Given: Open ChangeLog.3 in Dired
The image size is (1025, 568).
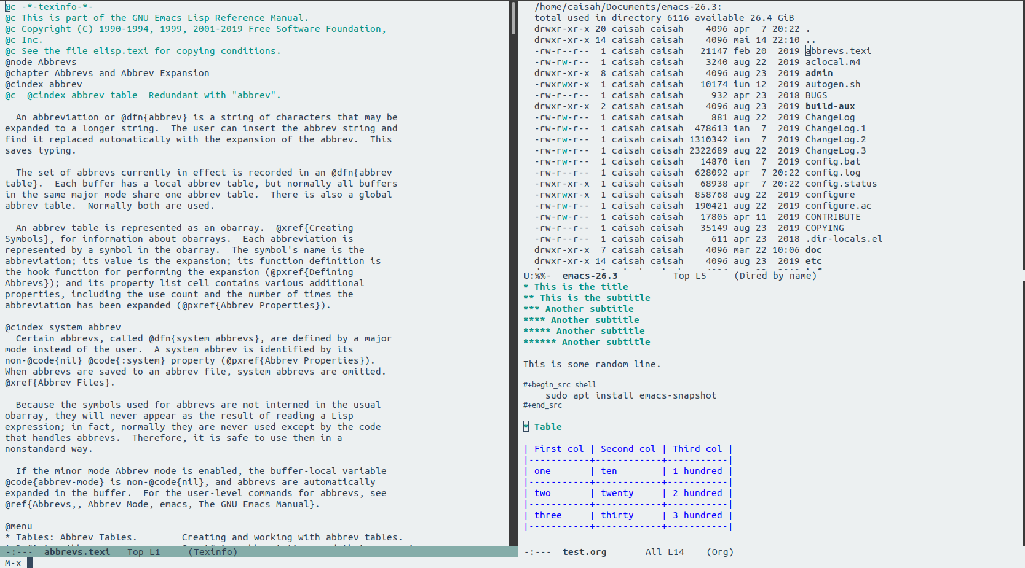Looking at the screenshot, I should [x=836, y=150].
